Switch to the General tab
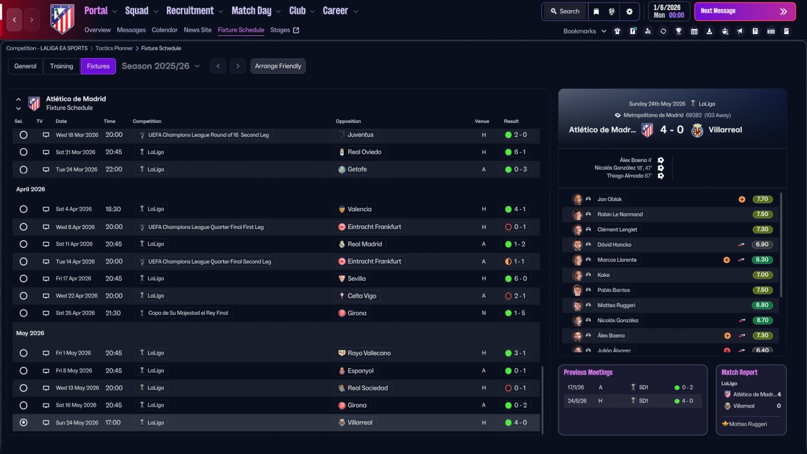Screen dimensions: 807x454 (x=25, y=66)
